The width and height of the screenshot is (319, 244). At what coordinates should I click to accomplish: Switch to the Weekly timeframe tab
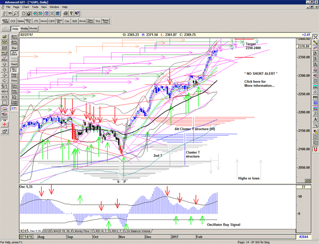26,29
